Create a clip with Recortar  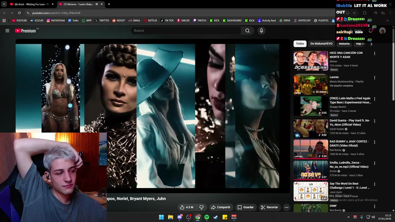(269, 207)
